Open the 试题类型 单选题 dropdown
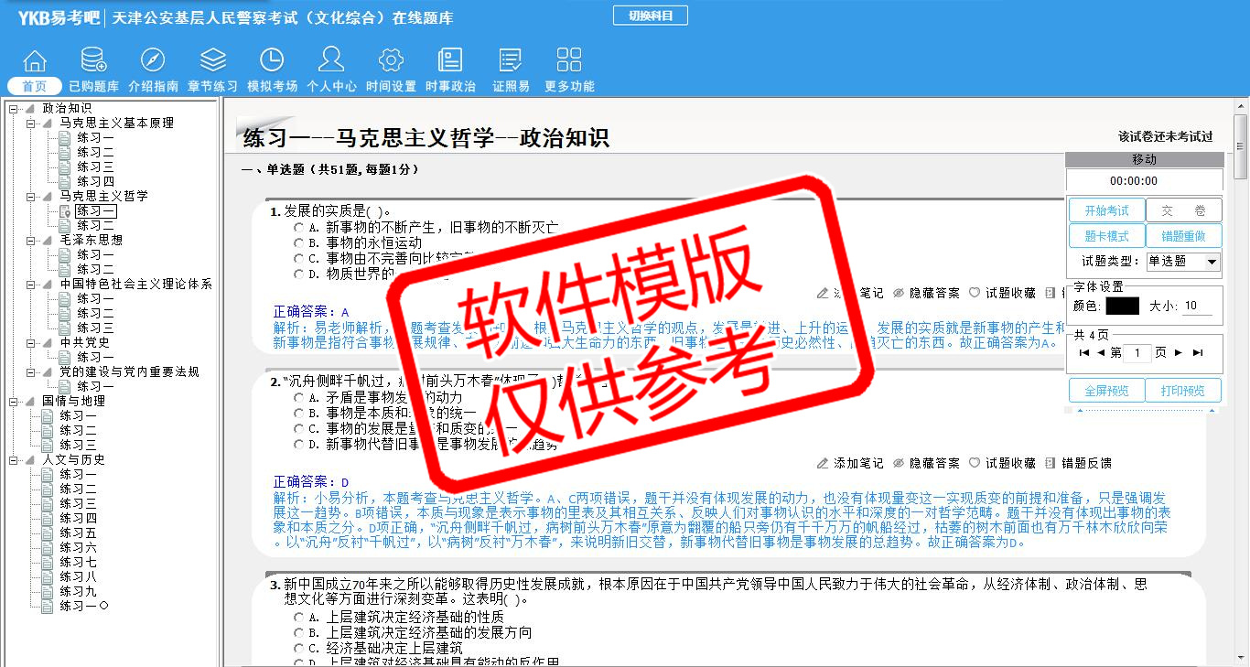The width and height of the screenshot is (1250, 667). tap(1183, 262)
